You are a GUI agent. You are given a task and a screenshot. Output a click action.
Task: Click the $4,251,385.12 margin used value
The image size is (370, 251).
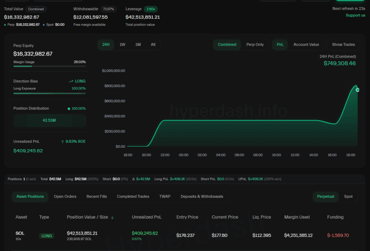pos(298,235)
